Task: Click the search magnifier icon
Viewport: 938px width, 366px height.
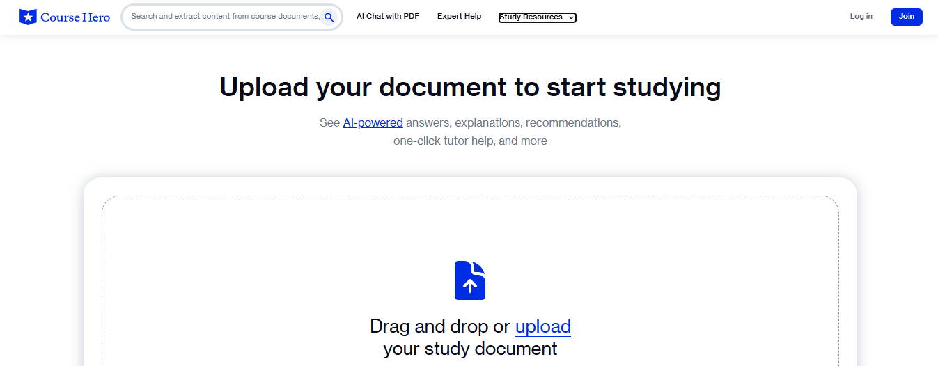Action: pyautogui.click(x=329, y=17)
